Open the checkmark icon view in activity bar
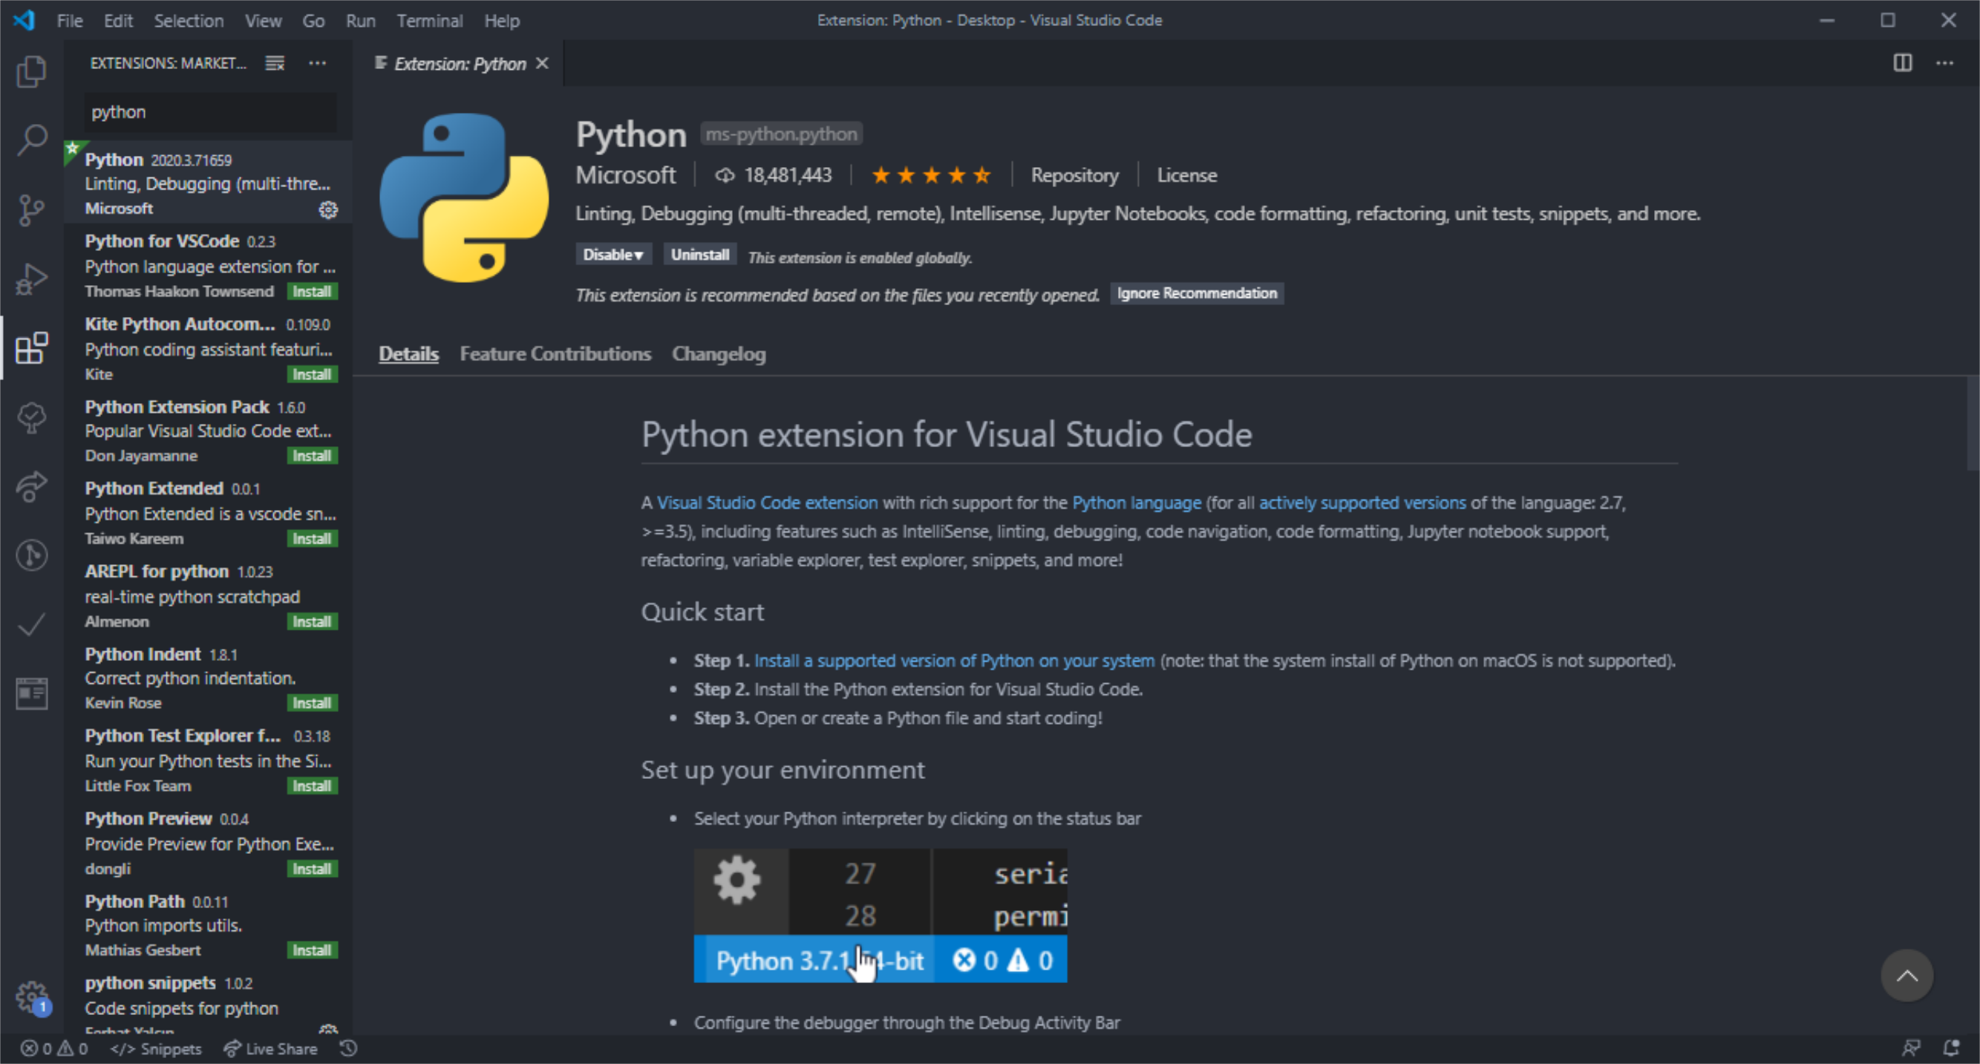 [31, 624]
